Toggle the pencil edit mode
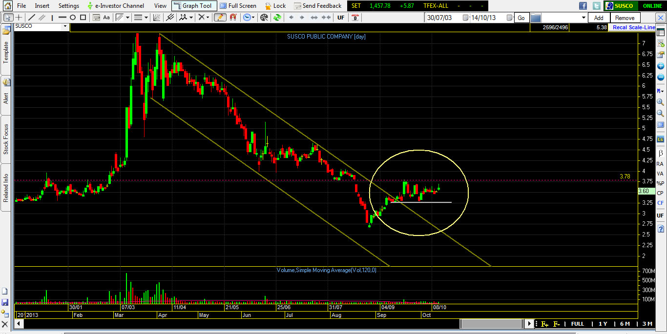The height and width of the screenshot is (334, 667). tap(220, 18)
